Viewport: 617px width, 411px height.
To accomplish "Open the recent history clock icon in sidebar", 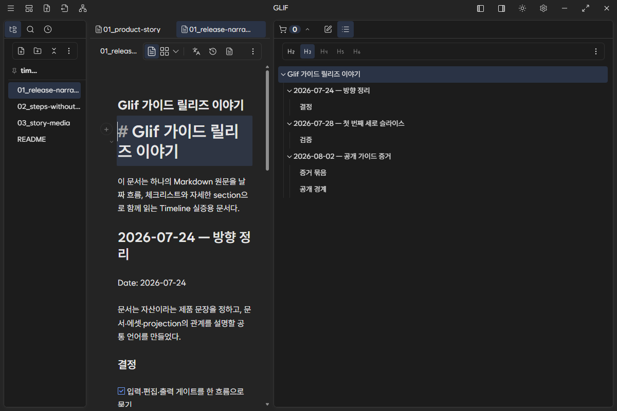I will 48,29.
